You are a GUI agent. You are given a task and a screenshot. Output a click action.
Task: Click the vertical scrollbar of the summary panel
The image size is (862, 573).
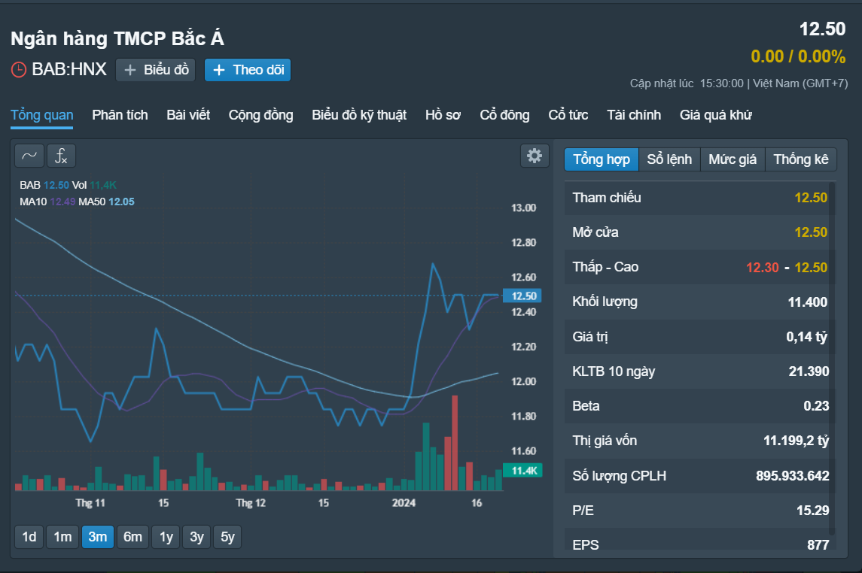[x=832, y=359]
